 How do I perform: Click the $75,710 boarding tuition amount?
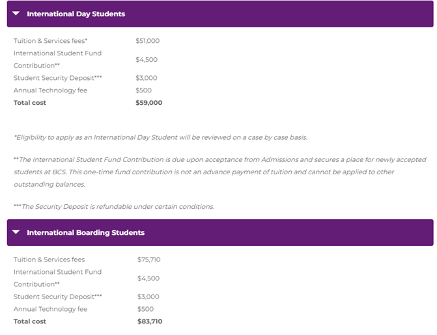tap(149, 260)
